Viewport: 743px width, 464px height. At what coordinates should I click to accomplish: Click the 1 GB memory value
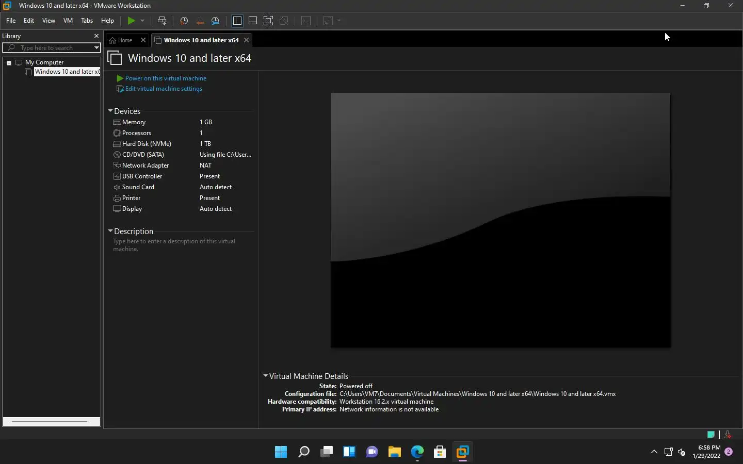coord(206,122)
